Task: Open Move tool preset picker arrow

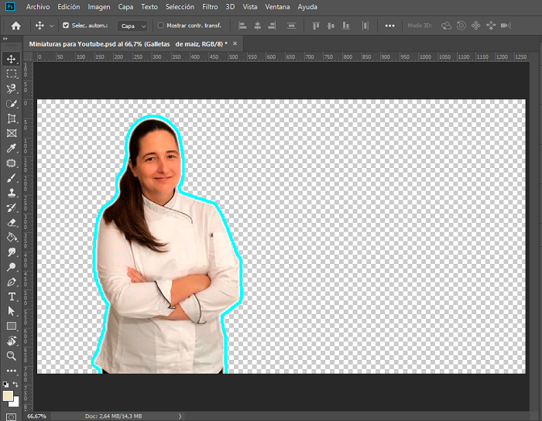Action: coord(52,26)
